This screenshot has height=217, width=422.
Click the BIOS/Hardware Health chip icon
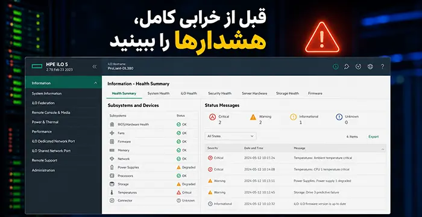click(x=112, y=124)
